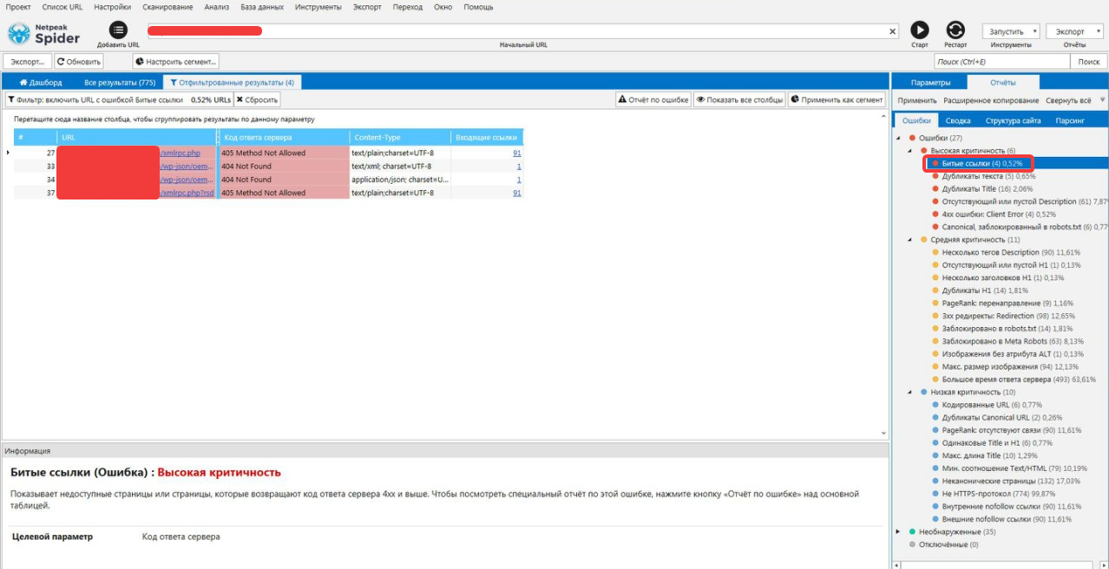Focus the Поиск (Ctrl+E) search field

[1002, 62]
